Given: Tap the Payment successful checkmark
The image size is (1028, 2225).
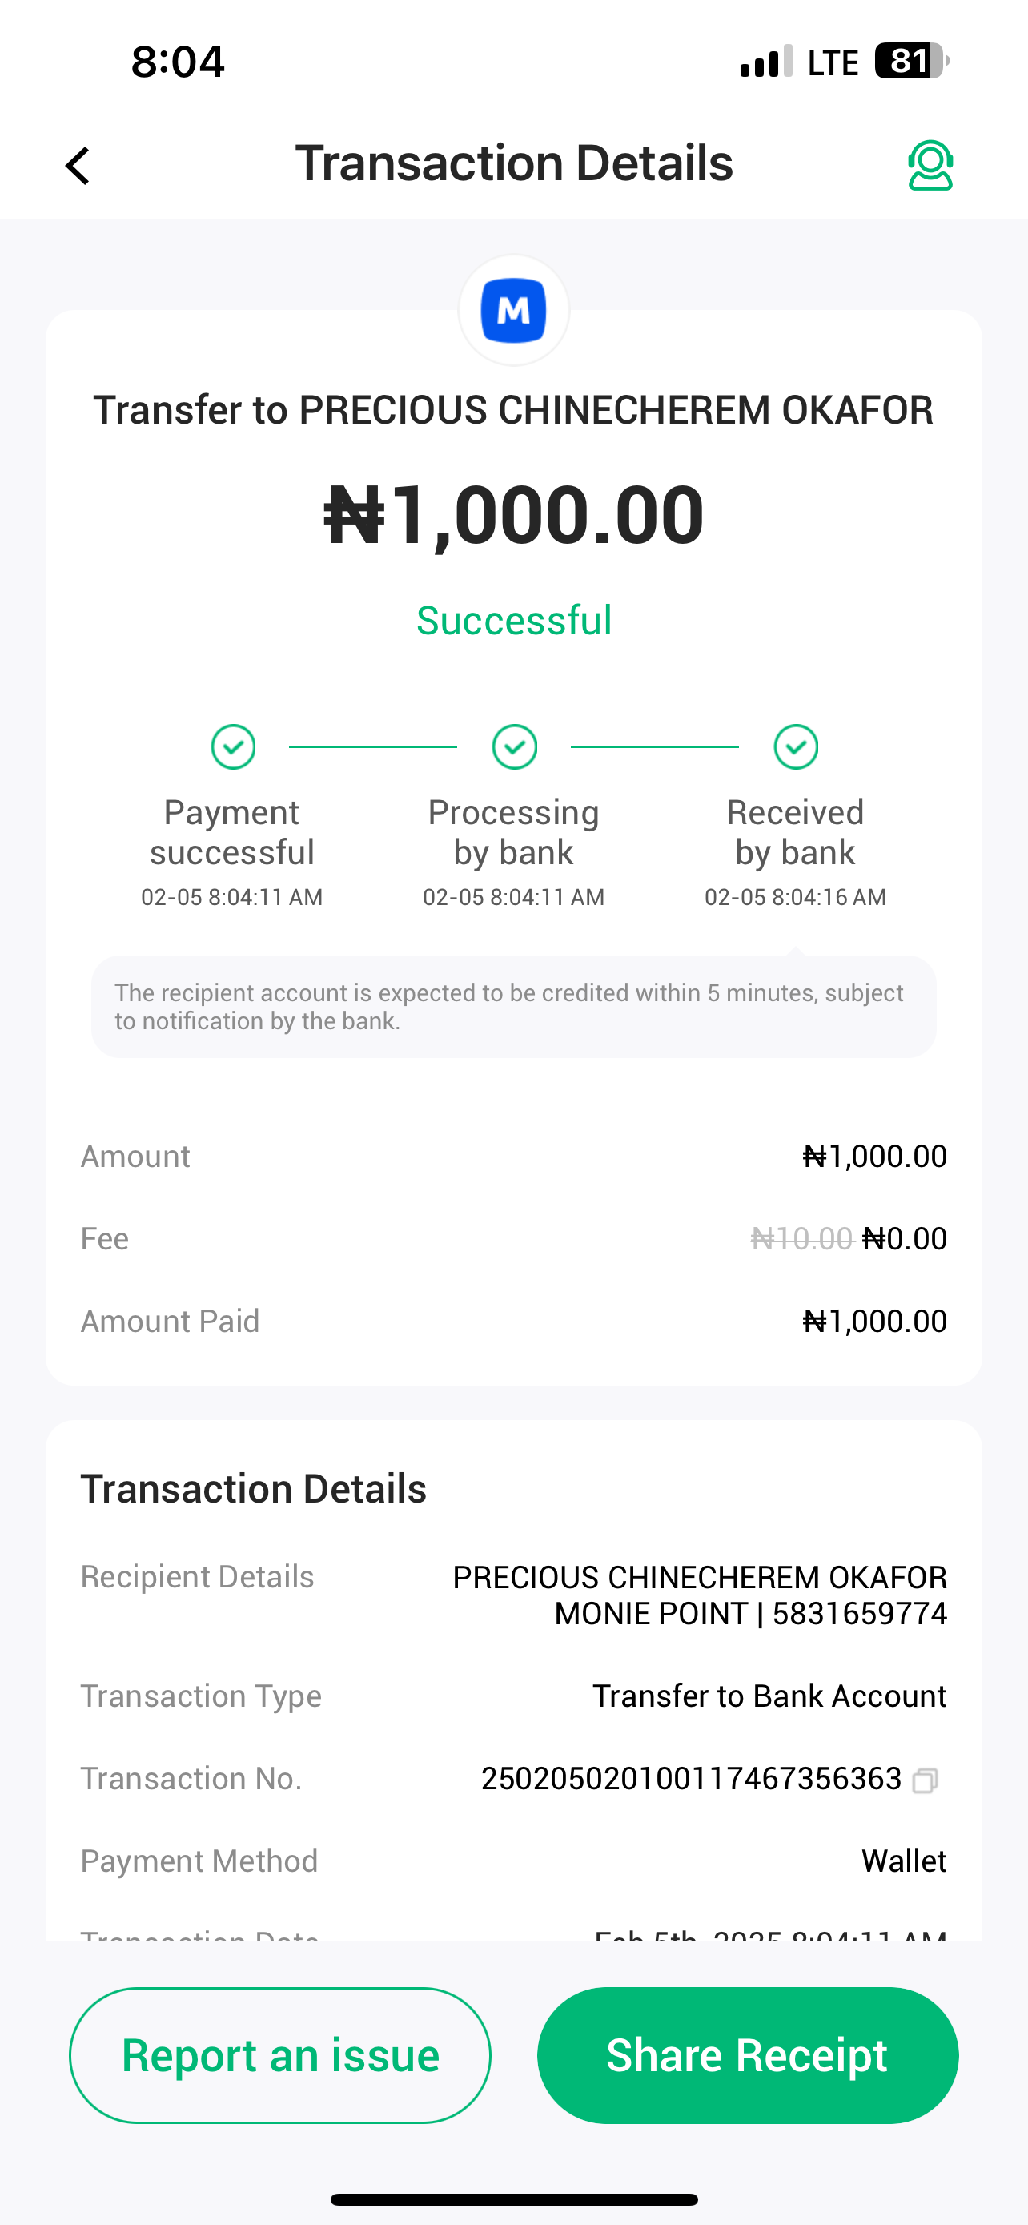Looking at the screenshot, I should point(233,747).
